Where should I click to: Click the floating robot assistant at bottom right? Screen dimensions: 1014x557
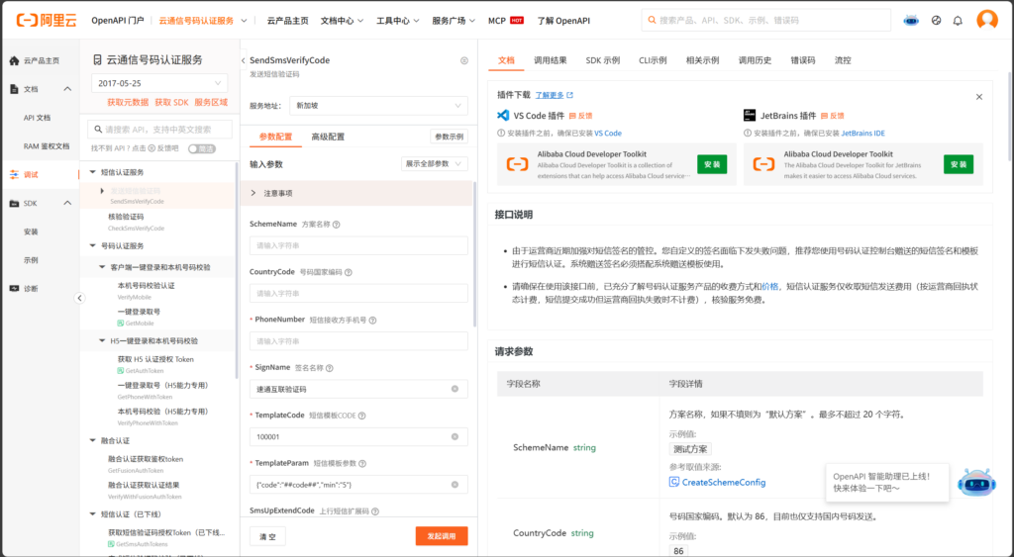(x=975, y=485)
